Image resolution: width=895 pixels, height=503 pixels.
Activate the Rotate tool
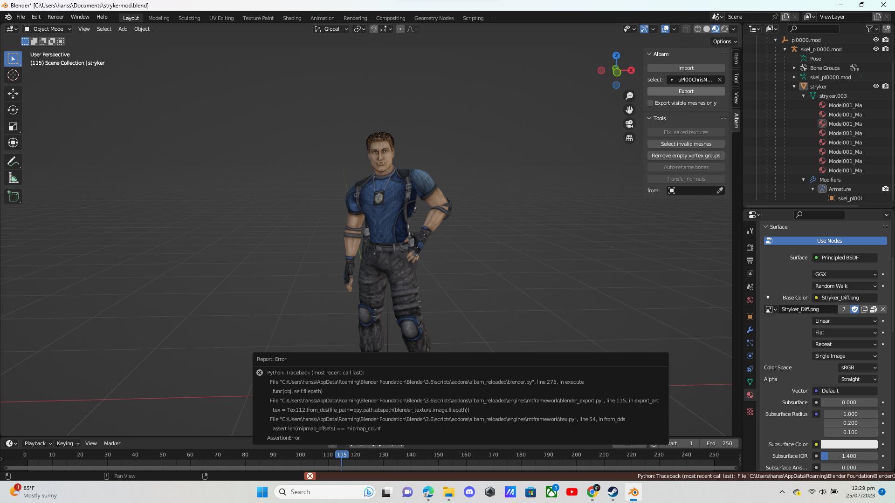pyautogui.click(x=13, y=110)
